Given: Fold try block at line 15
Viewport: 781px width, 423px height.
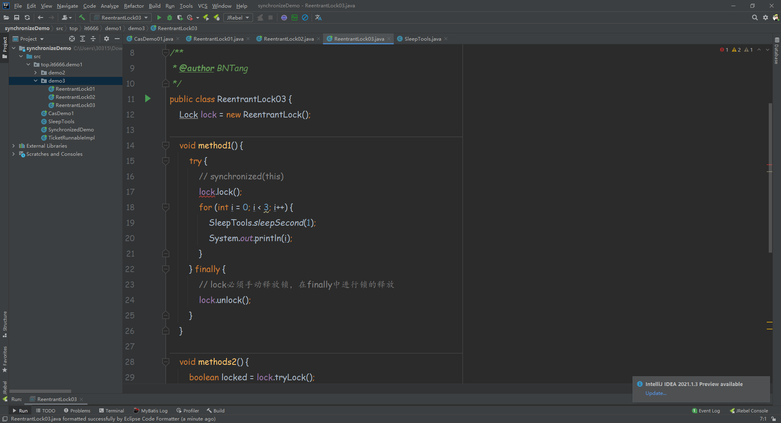Looking at the screenshot, I should pyautogui.click(x=166, y=161).
